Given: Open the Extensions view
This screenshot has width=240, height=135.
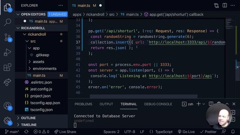Looking at the screenshot, I should [7, 67].
